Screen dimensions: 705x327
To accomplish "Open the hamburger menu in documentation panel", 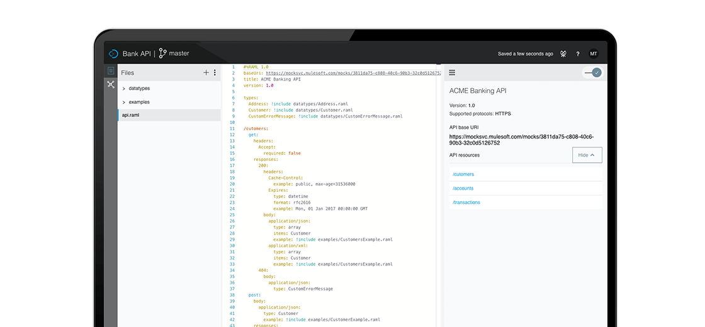I will 452,72.
